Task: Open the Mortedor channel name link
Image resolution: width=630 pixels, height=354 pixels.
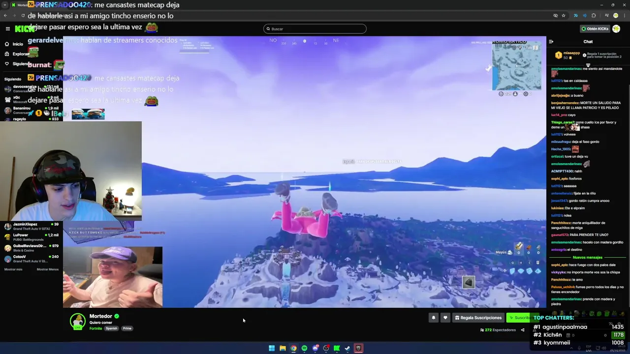Action: click(101, 316)
